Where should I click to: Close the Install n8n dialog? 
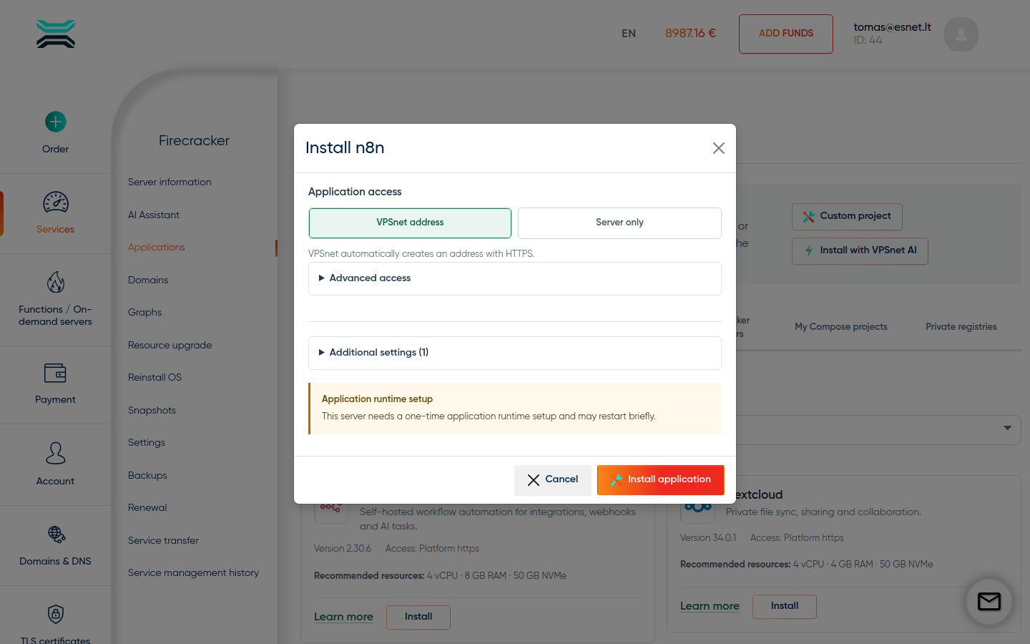click(x=719, y=148)
